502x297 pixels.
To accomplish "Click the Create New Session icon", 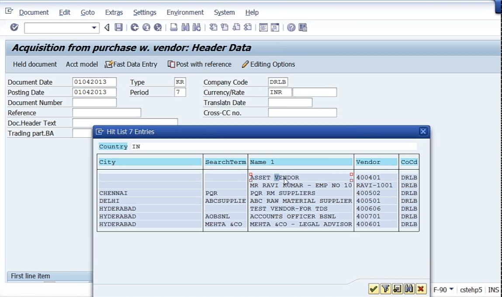I will point(263,27).
